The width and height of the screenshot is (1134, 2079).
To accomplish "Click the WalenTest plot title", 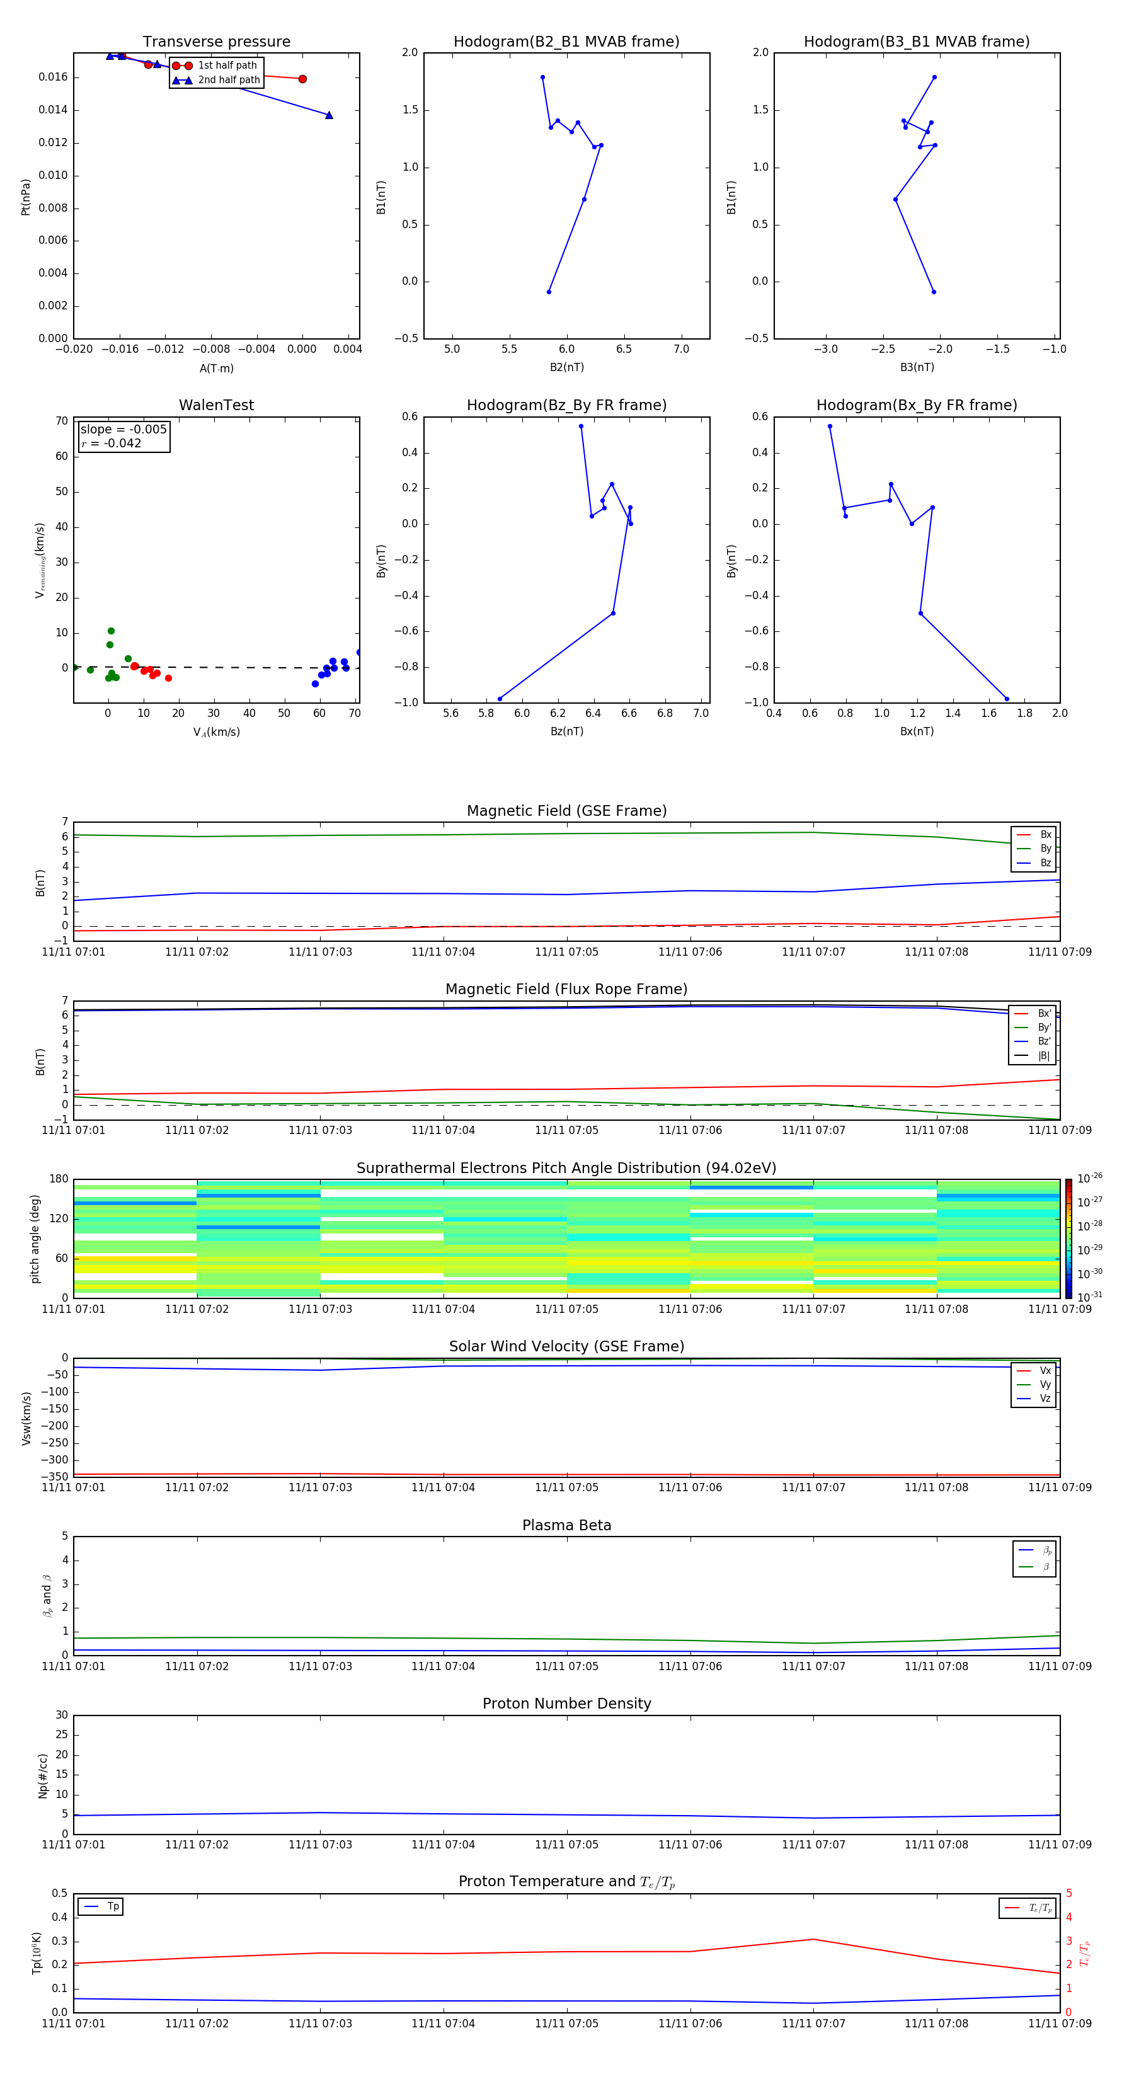I will pyautogui.click(x=216, y=405).
